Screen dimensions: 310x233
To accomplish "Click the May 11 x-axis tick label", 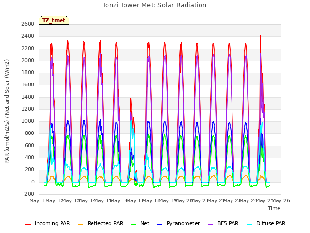I will click(x=38, y=200).
